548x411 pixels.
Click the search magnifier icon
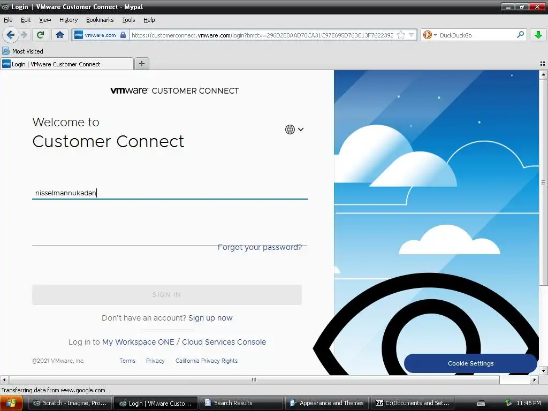pos(520,35)
